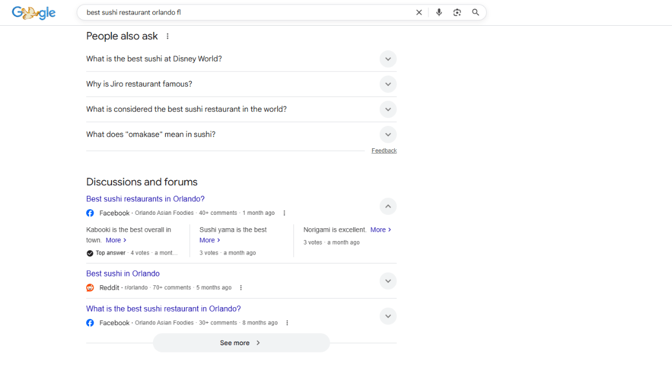
Task: Open the More link after Kabooki answer
Action: (115, 240)
